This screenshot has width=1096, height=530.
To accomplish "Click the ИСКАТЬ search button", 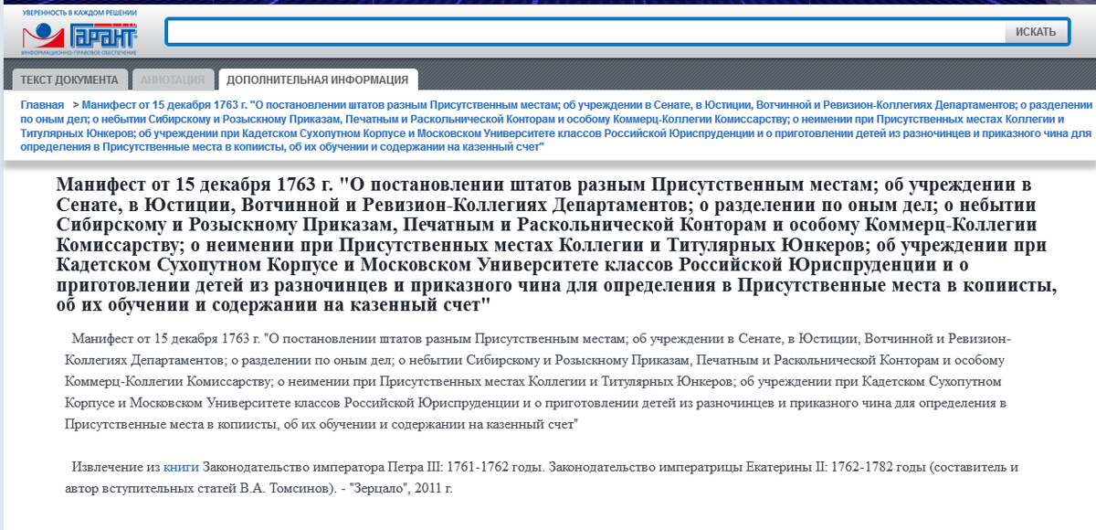I will pyautogui.click(x=1036, y=32).
